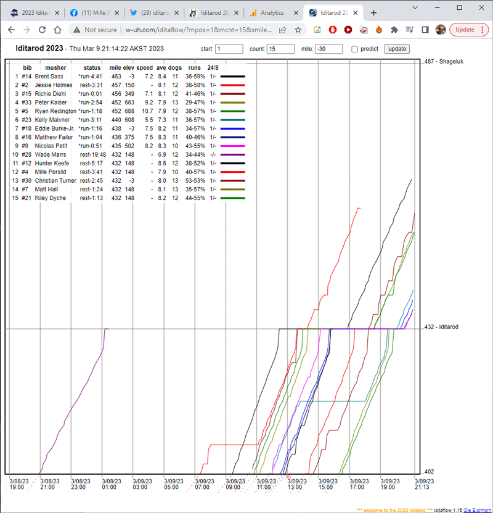
Task: Click Nicolas Petit magenta legend line
Action: coord(232,146)
